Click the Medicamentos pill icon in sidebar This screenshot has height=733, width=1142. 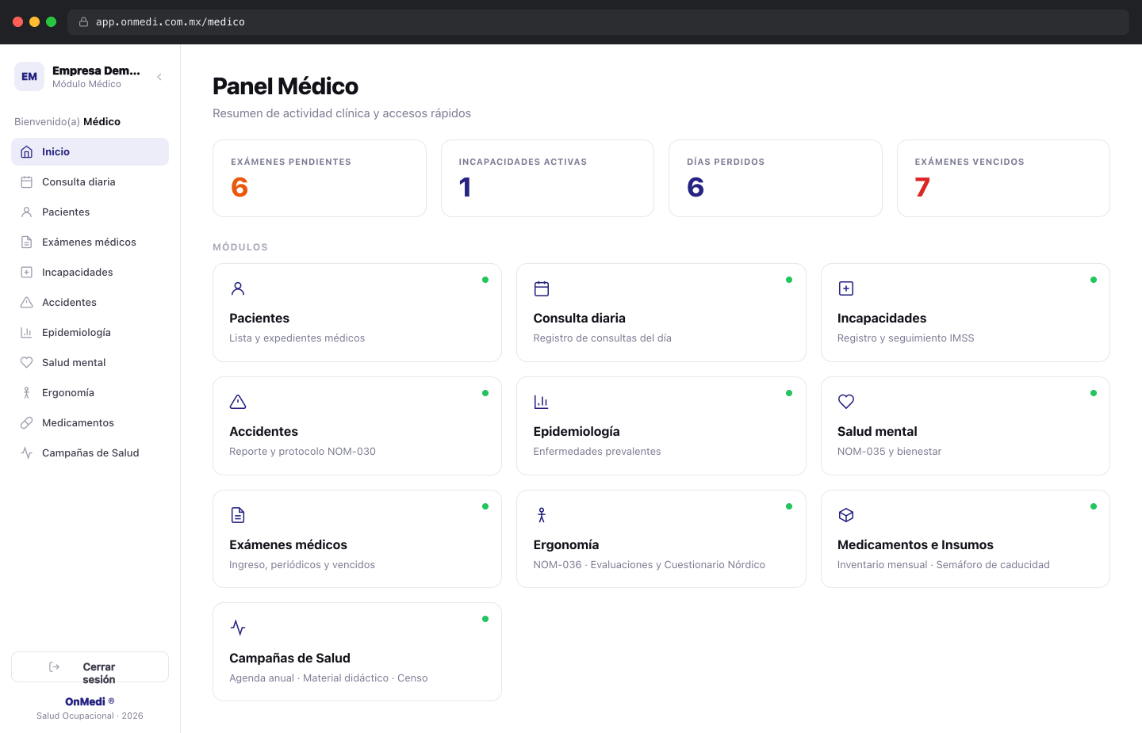tap(26, 423)
